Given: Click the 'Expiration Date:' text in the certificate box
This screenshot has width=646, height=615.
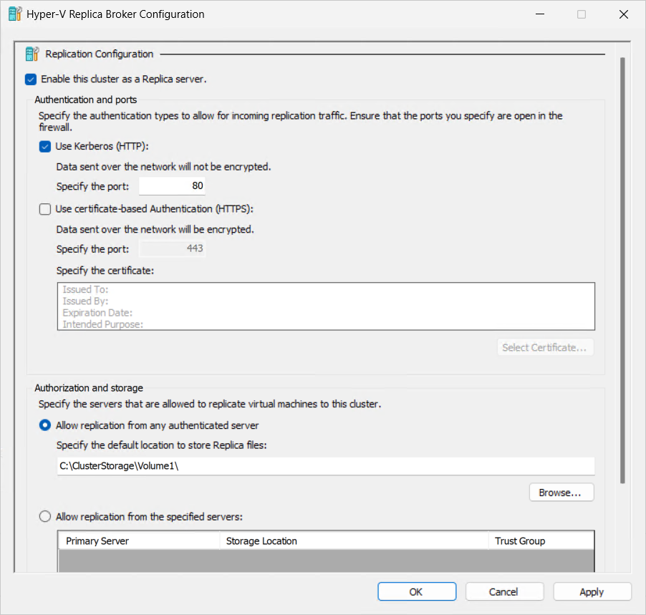Looking at the screenshot, I should coord(97,313).
